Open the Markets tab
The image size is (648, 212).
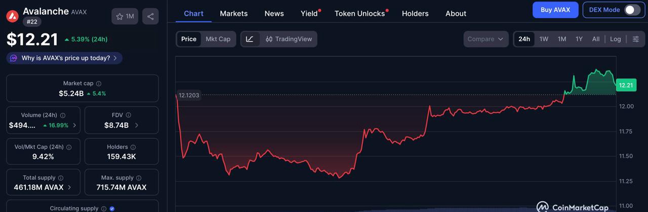point(234,14)
